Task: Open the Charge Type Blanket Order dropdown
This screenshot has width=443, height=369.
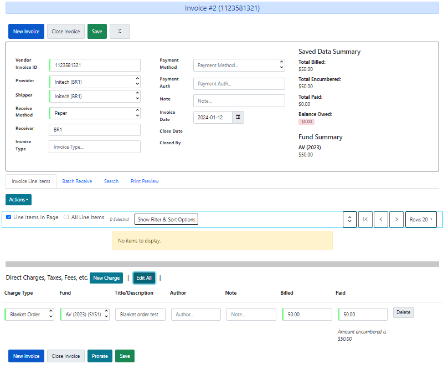Action: 29,315
